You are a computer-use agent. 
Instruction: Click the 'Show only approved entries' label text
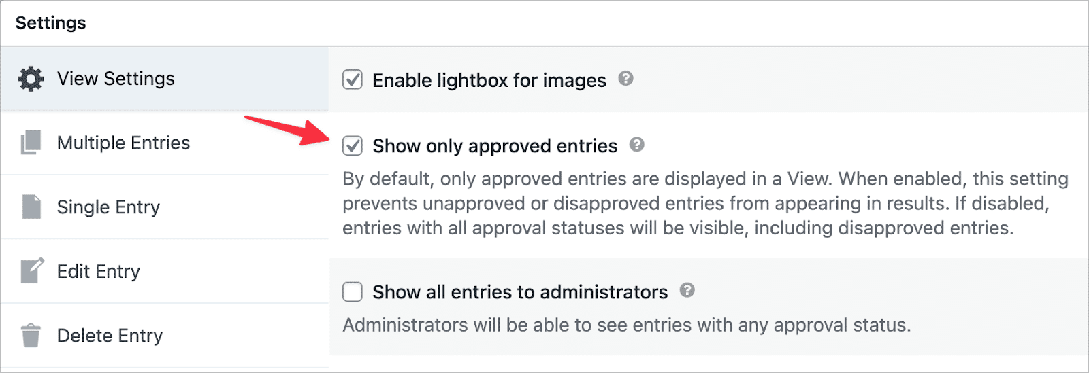[495, 146]
